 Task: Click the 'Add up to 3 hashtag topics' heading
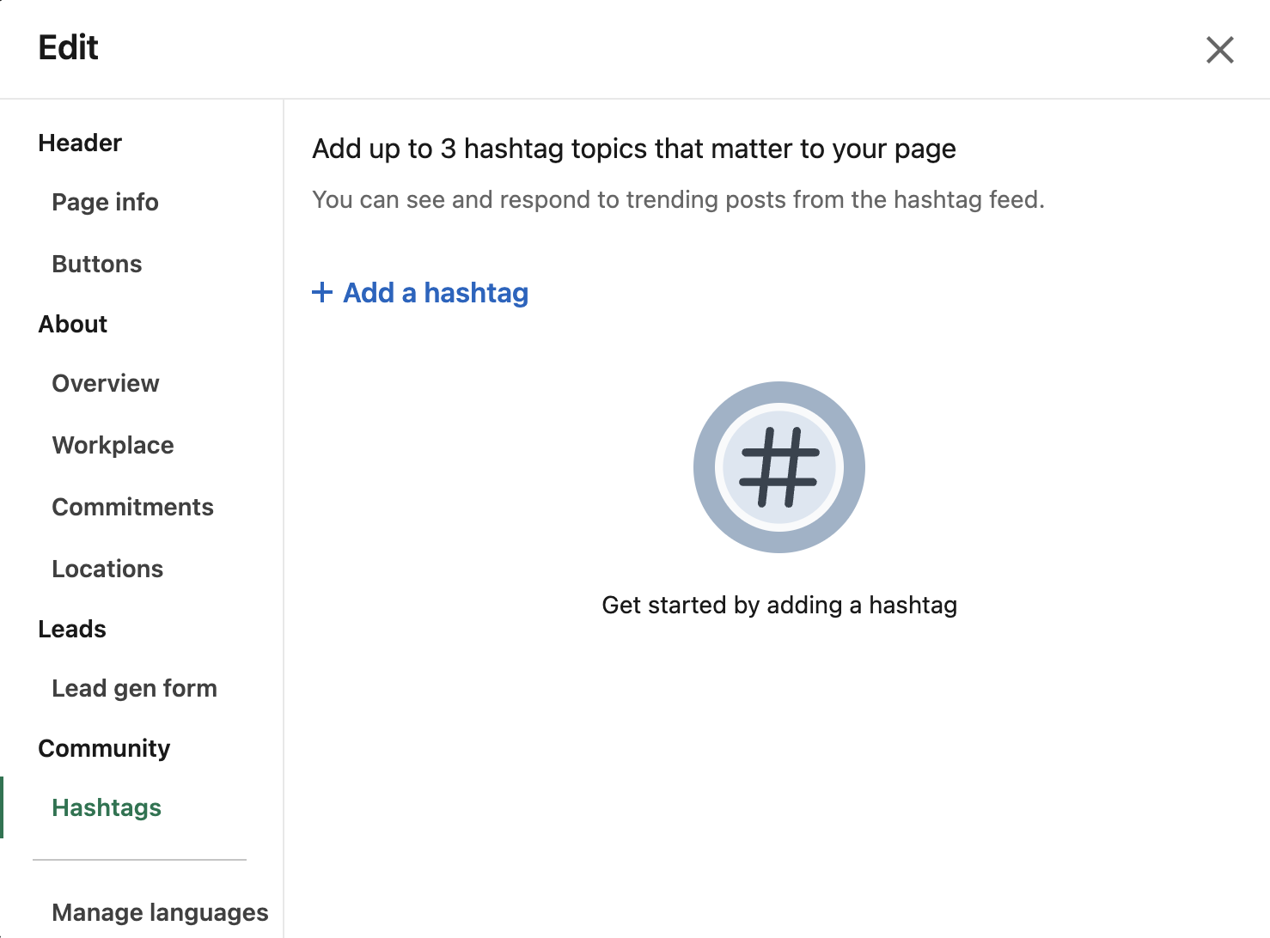633,149
